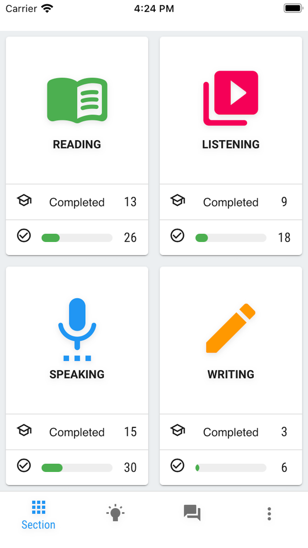Expand Reading completed details row

point(77,202)
